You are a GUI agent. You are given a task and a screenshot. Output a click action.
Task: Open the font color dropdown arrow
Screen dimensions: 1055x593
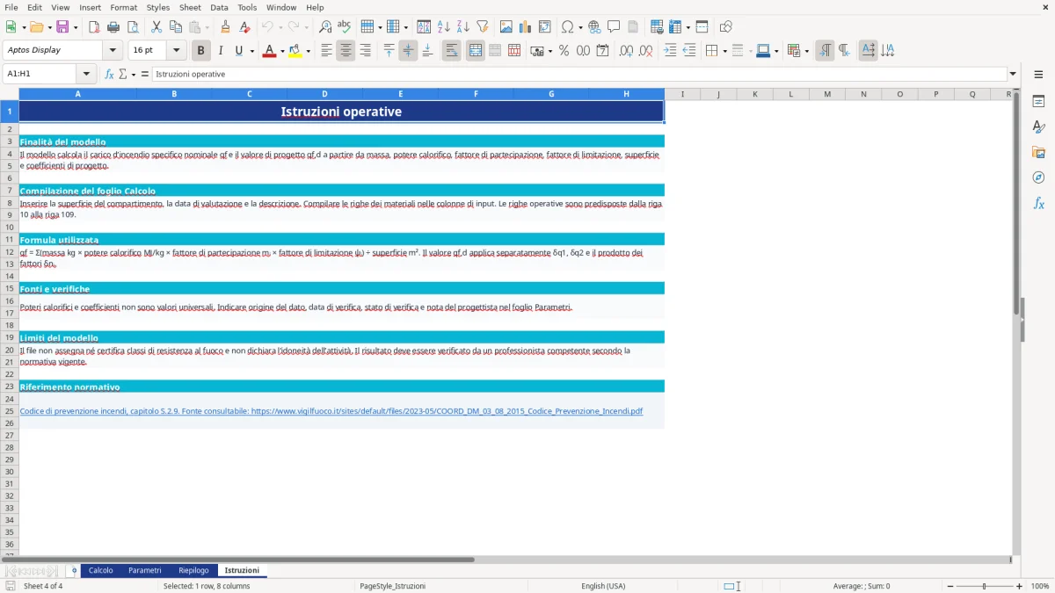[x=282, y=51]
